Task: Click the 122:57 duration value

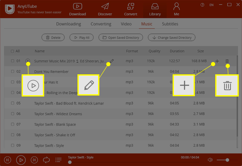Action: pyautogui.click(x=174, y=61)
